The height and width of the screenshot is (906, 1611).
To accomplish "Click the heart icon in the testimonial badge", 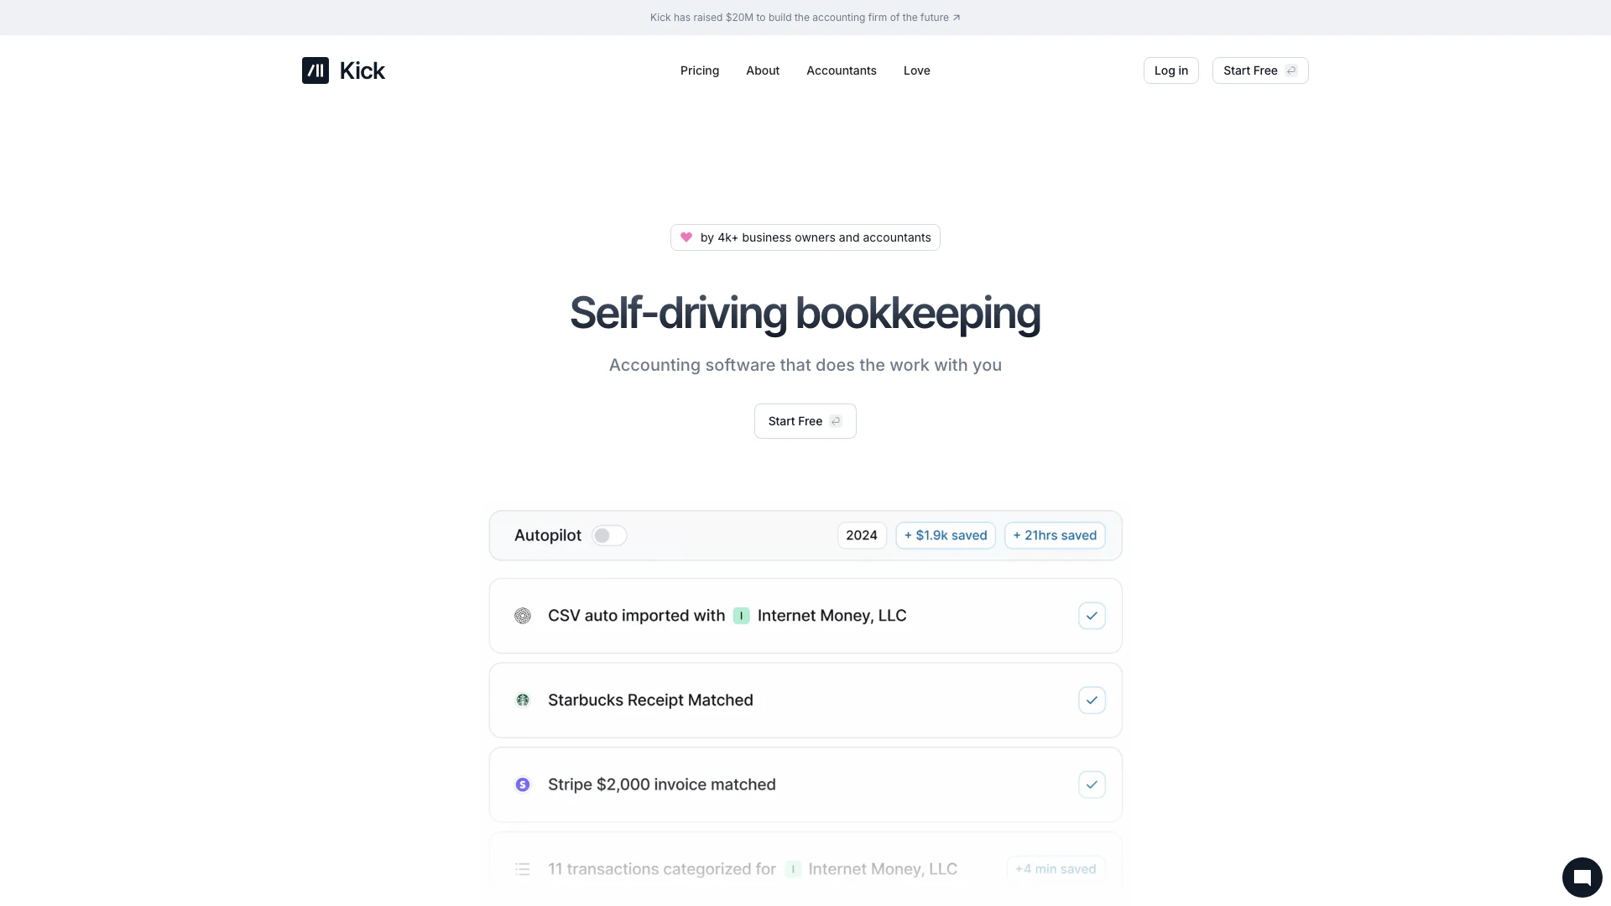I will (687, 237).
